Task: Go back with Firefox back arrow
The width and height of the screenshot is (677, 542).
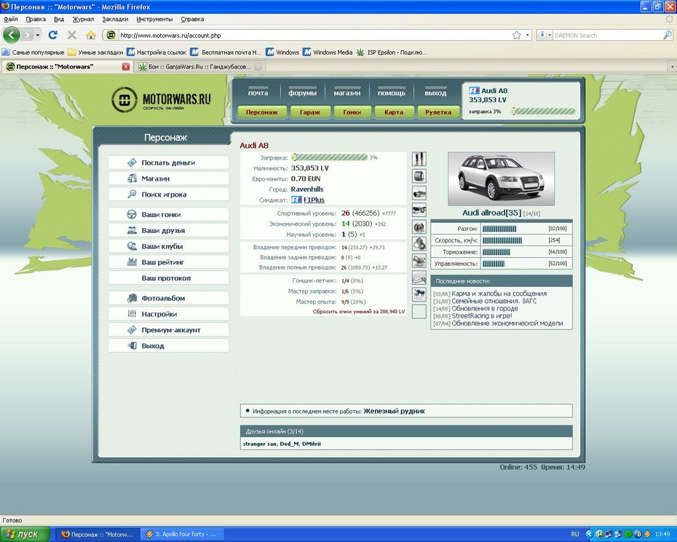Action: pos(12,35)
